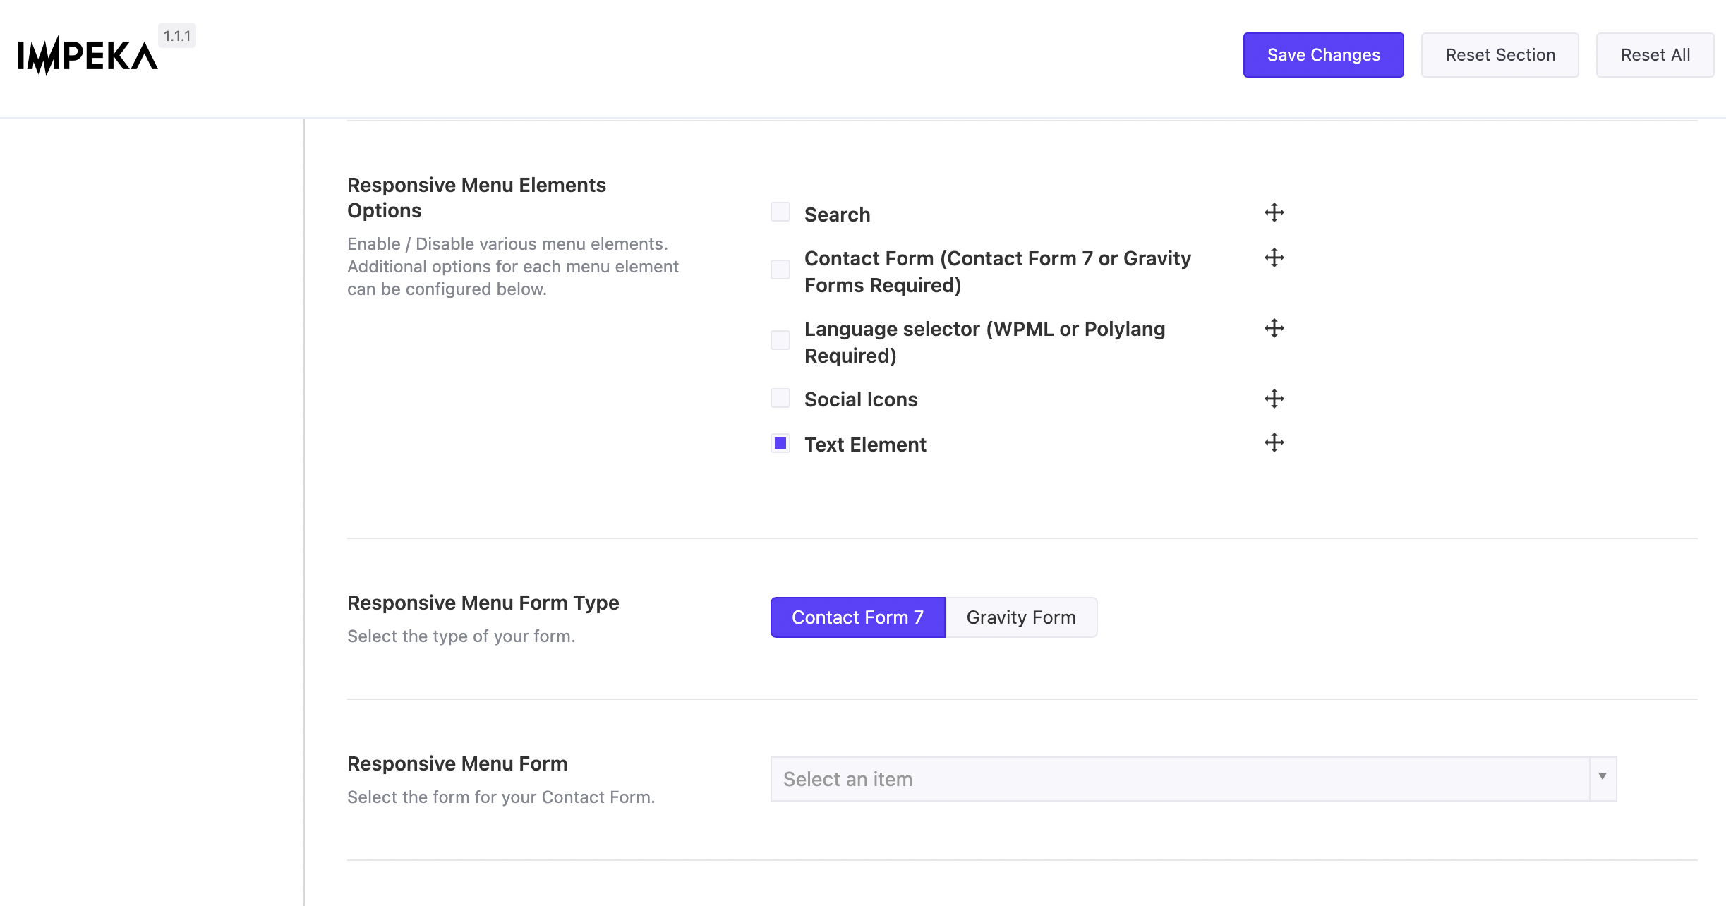Screen dimensions: 1726x906
Task: Click move icon for Language selector row
Action: (x=1274, y=328)
